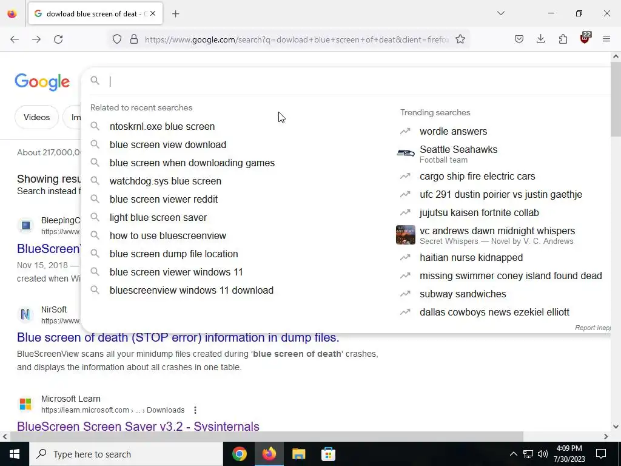Open the list all tabs chevron
The image size is (621, 466).
coord(501,13)
